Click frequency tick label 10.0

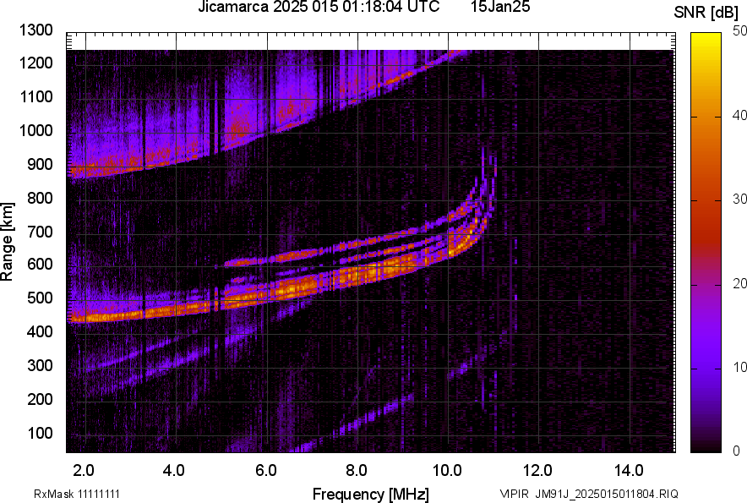click(447, 470)
